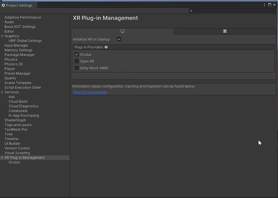Screen dimensions: 278x198
Task: Uncheck Initialize XR on Startup
Action: pos(119,39)
